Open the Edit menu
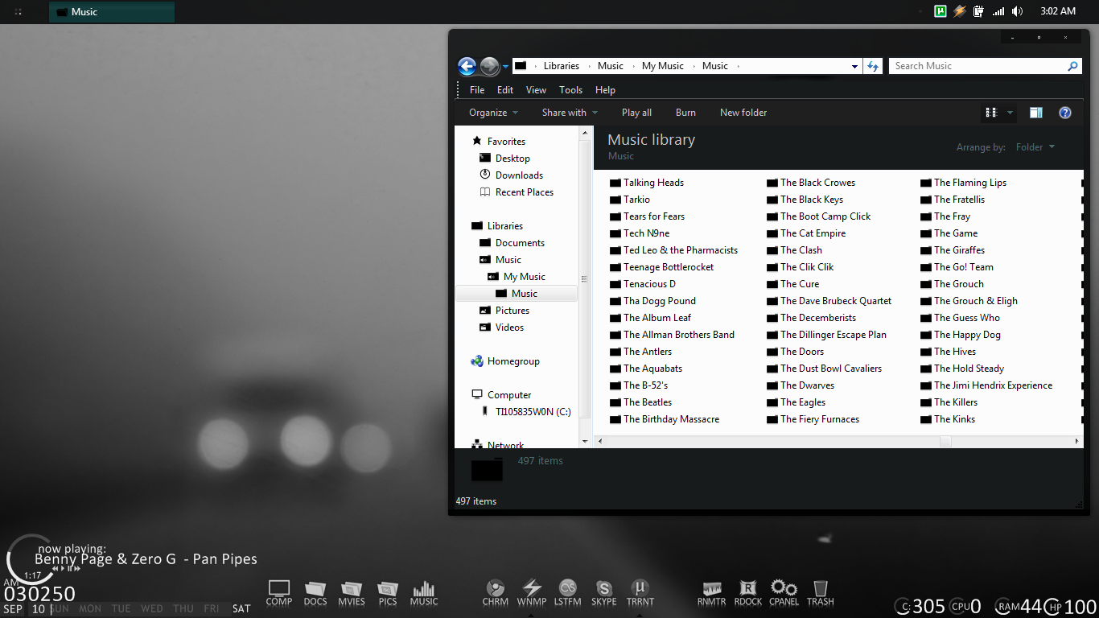 [x=505, y=90]
